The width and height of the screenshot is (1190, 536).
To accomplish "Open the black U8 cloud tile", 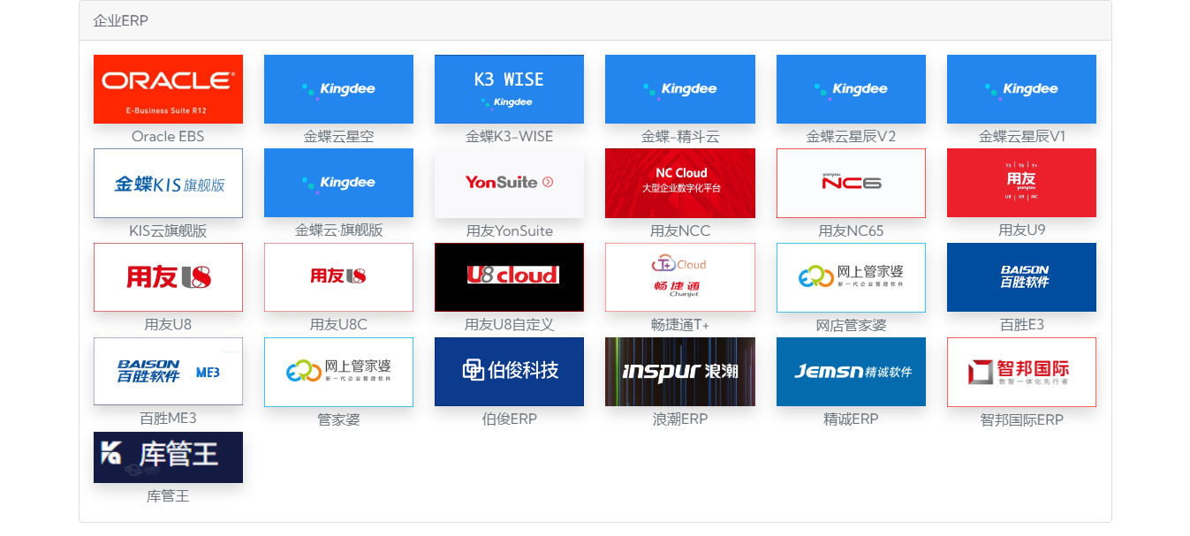I will 509,277.
